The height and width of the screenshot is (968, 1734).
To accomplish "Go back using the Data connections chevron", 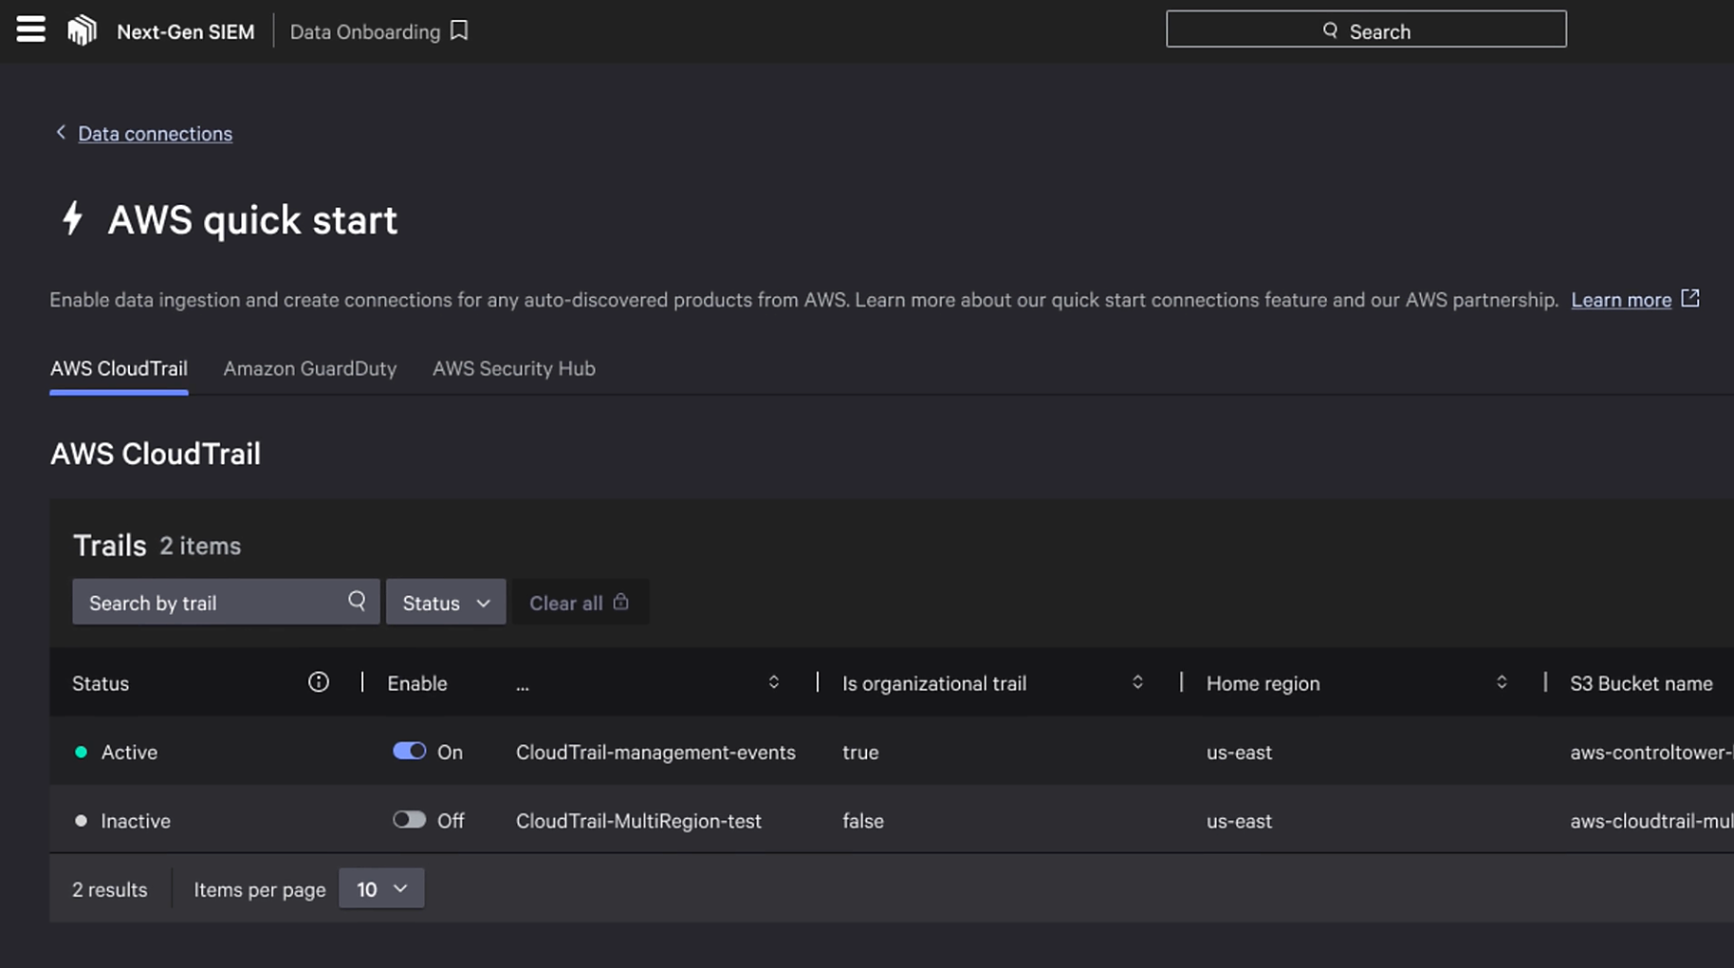I will 61,133.
